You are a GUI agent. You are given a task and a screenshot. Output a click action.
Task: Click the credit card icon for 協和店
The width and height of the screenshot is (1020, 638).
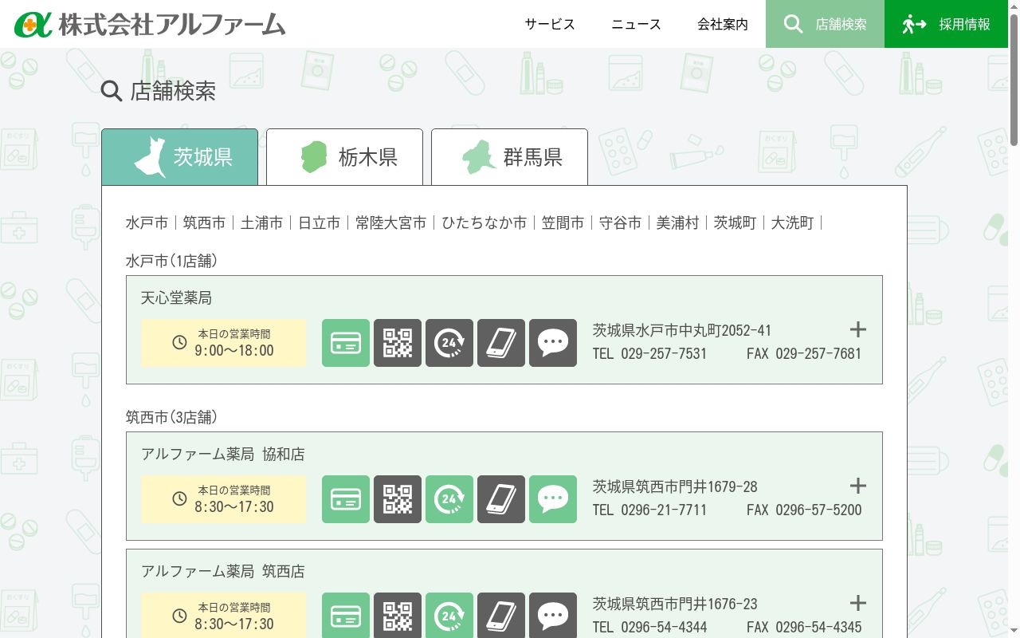tap(346, 499)
